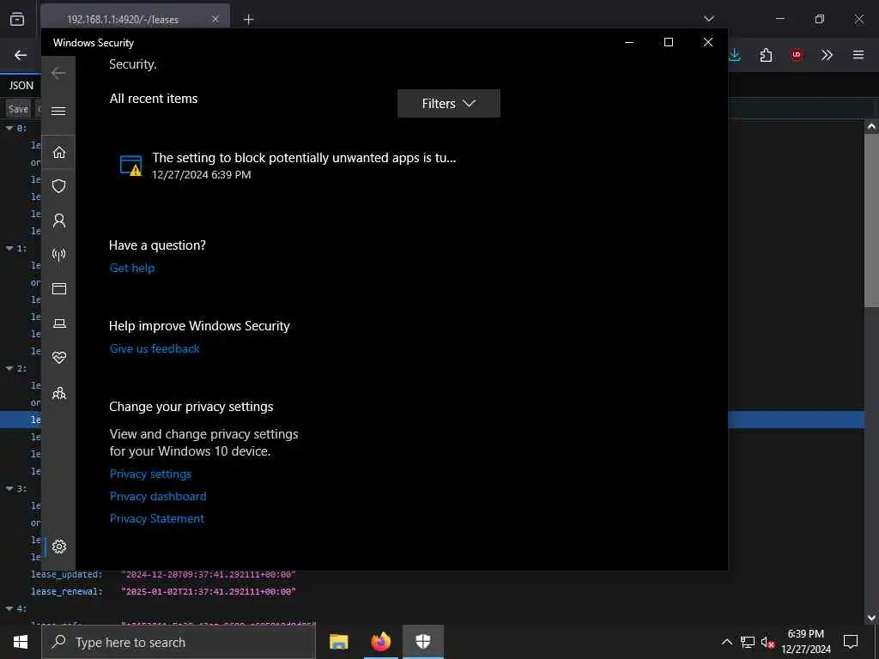
Task: Open Settings gear in Windows Security
Action: (x=59, y=547)
